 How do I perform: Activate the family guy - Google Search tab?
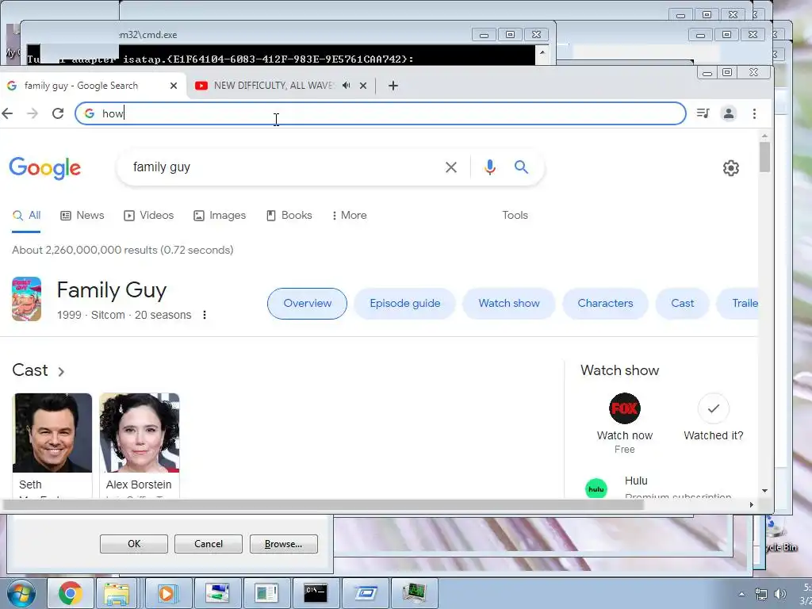(91, 86)
